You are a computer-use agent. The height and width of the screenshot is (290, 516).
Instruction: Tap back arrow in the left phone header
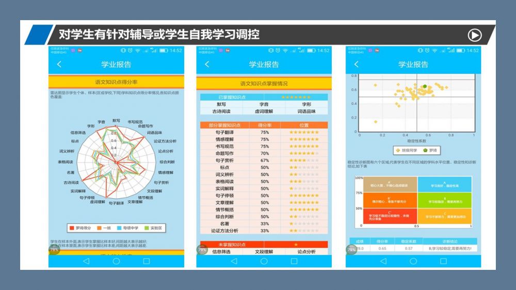pos(59,65)
